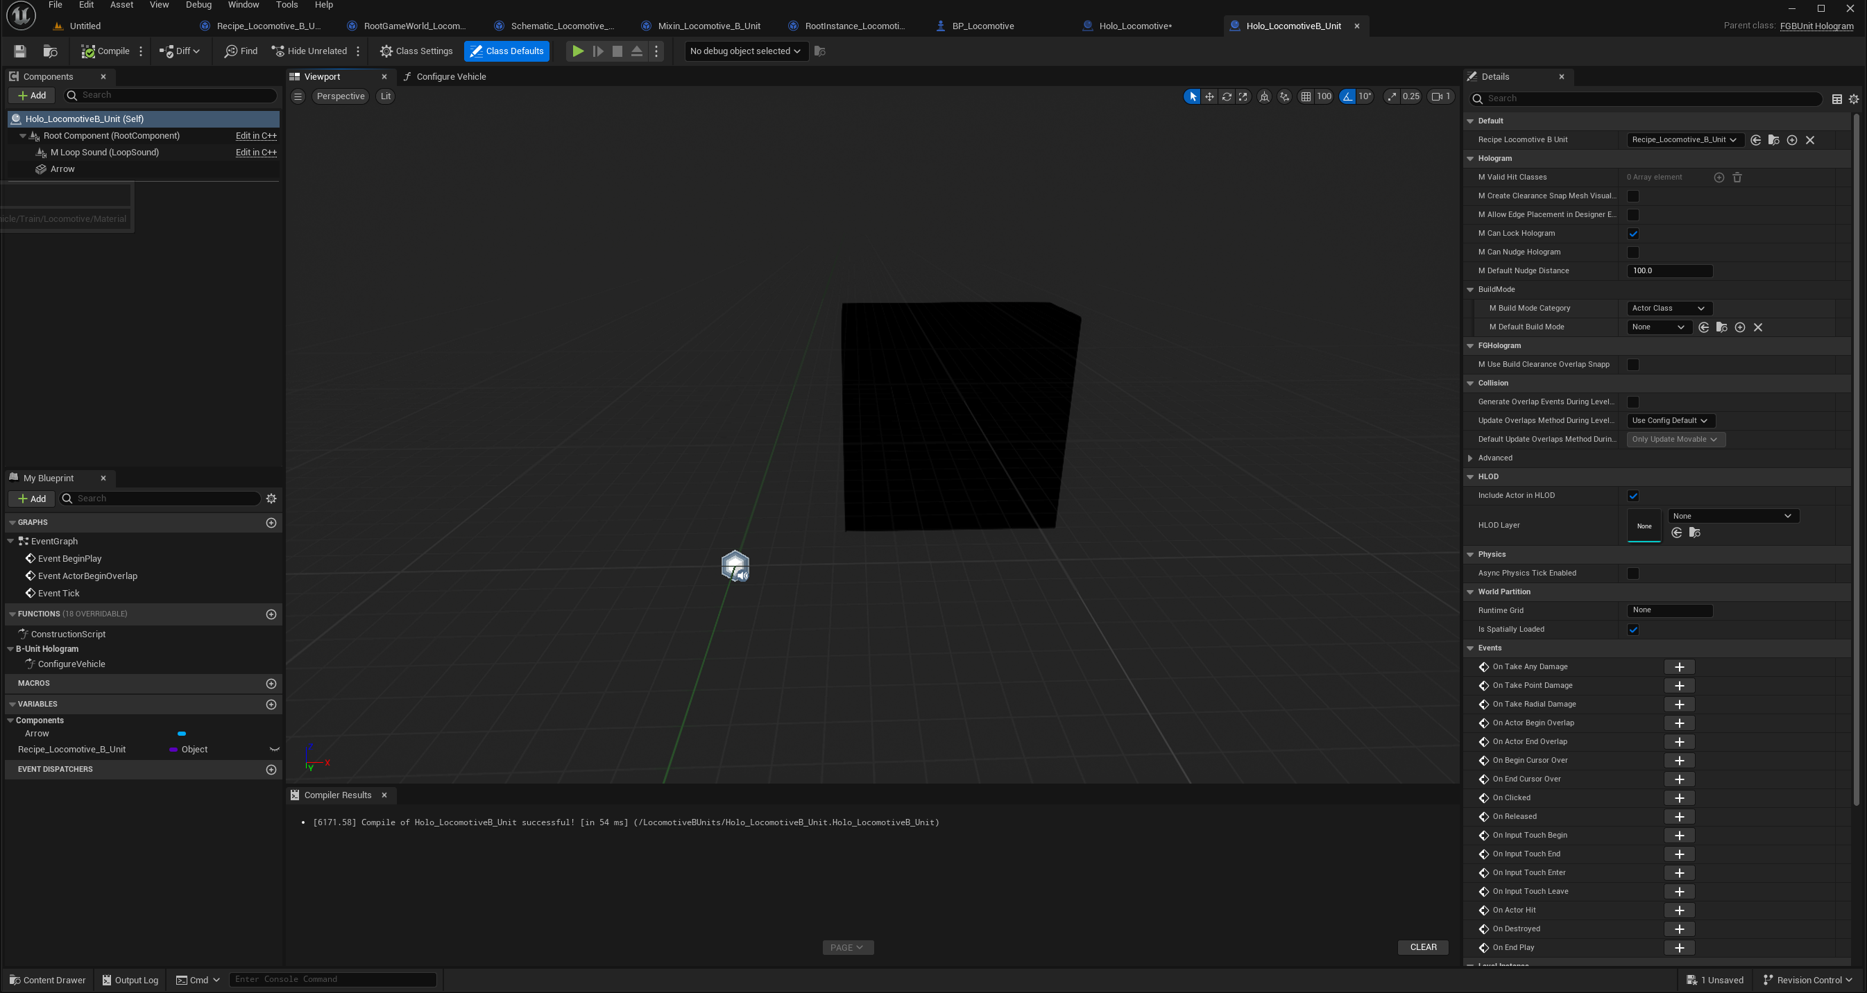Click the Details search field

coord(1645,98)
